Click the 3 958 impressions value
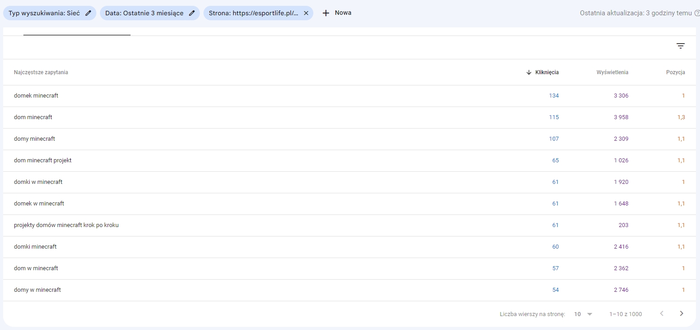 [x=621, y=117]
